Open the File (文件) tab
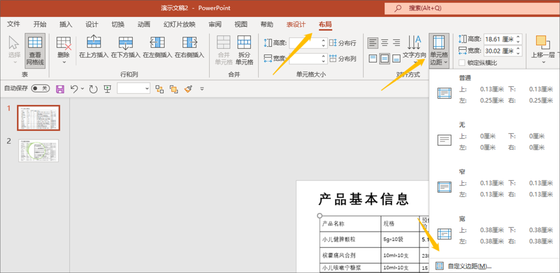 coord(13,24)
